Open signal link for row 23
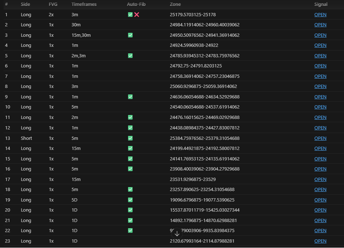 pos(320,241)
